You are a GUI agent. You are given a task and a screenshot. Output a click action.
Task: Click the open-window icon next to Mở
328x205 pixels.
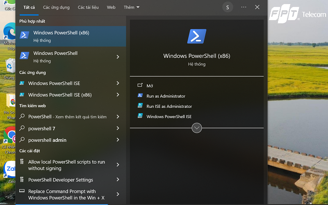point(140,85)
